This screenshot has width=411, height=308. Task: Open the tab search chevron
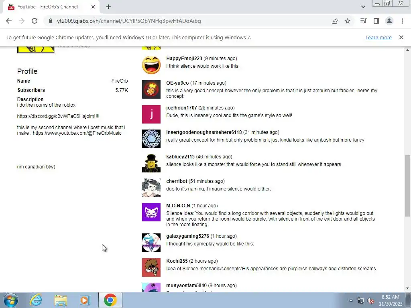363,7
